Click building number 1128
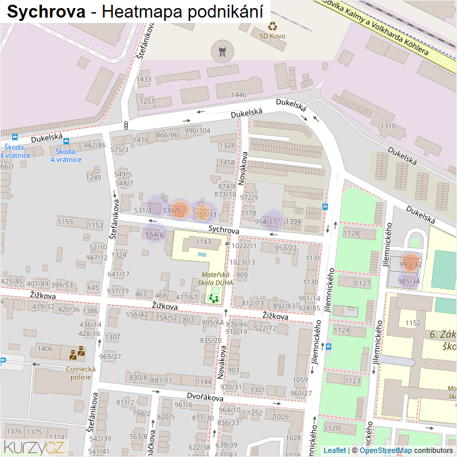Viewport: 457px width, 457px height. point(351,233)
